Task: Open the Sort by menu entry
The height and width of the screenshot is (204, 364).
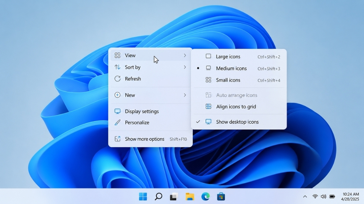Action: (x=150, y=67)
